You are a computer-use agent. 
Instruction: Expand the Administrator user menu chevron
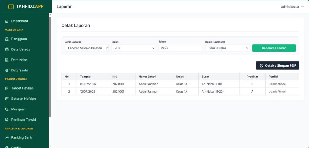coord(302,7)
